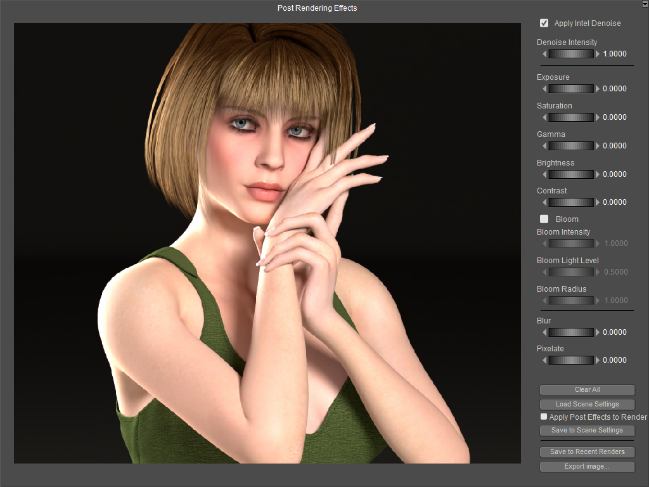Open the panel menu arrow at top-right corner
This screenshot has width=649, height=487.
tap(645, 4)
